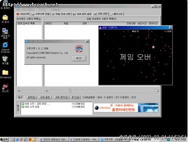Open 상세 설정 settings

coord(45,97)
